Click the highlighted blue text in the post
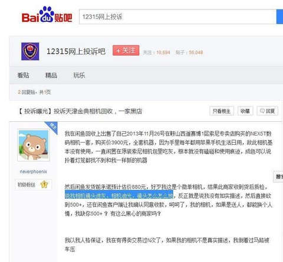The height and width of the screenshot is (262, 283). click(x=119, y=196)
